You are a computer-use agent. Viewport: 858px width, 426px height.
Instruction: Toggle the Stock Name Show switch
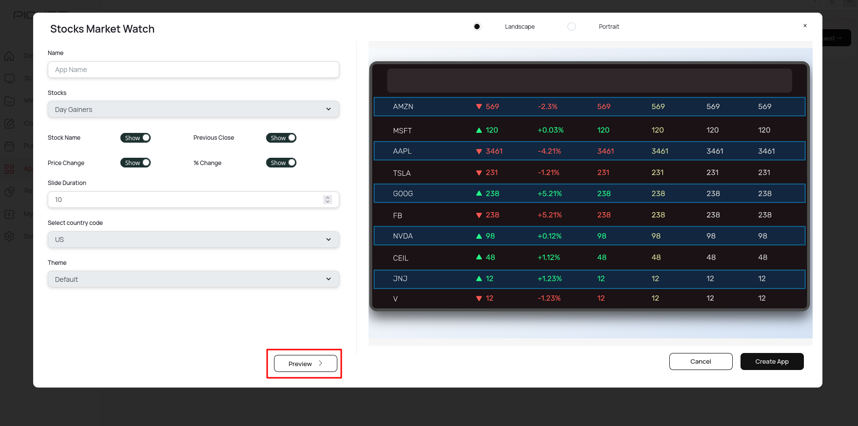coord(136,138)
